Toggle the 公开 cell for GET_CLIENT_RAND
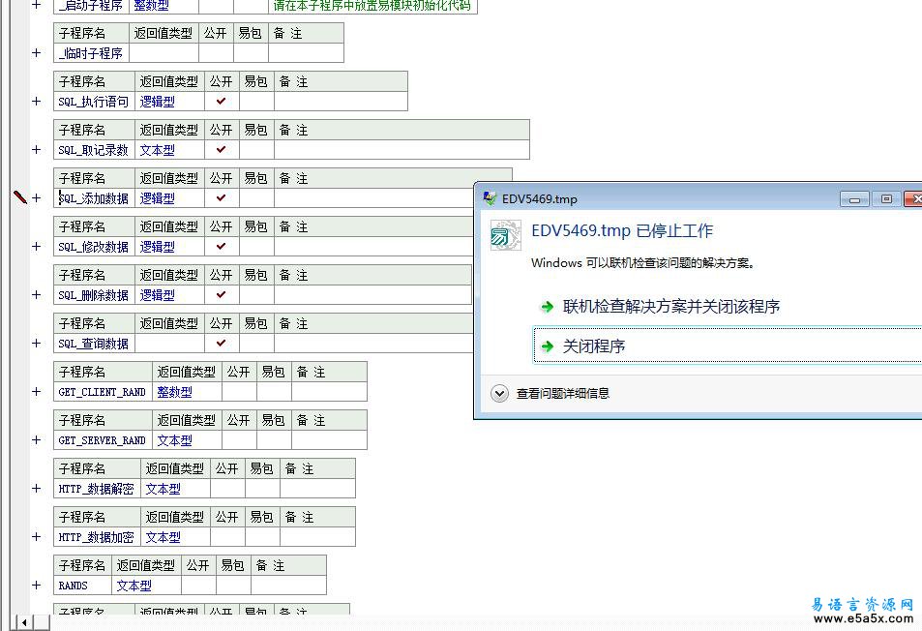This screenshot has height=631, width=922. pos(239,392)
